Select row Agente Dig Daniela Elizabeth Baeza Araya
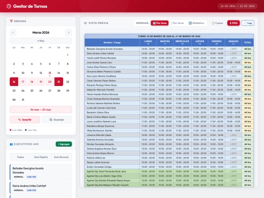 pyautogui.click(x=169, y=180)
